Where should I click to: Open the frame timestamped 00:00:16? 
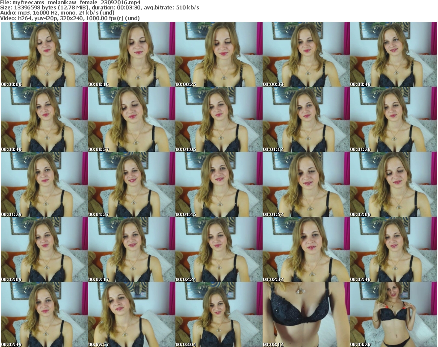pos(132,54)
